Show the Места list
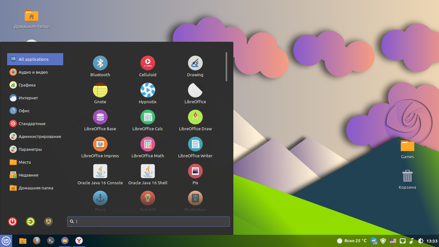 click(35, 162)
